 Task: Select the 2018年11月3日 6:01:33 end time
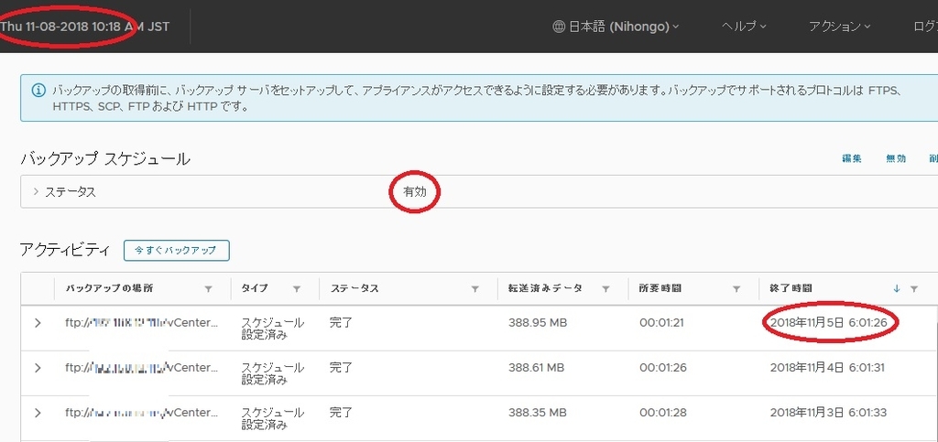pos(828,413)
